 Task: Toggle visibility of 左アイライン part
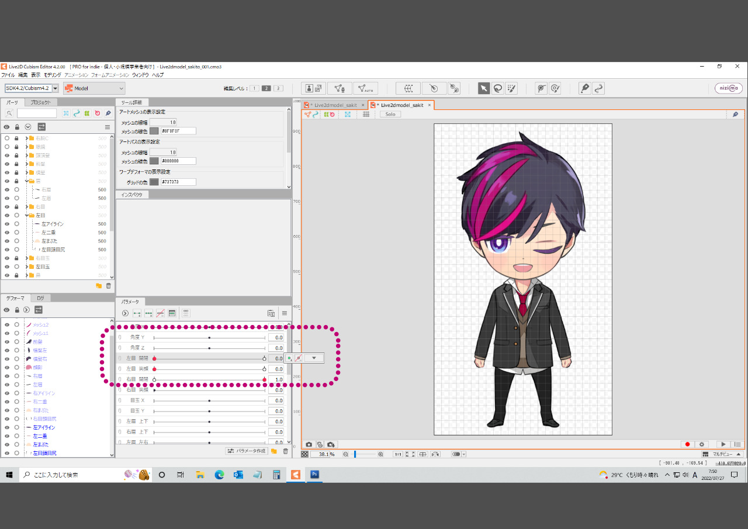click(7, 224)
